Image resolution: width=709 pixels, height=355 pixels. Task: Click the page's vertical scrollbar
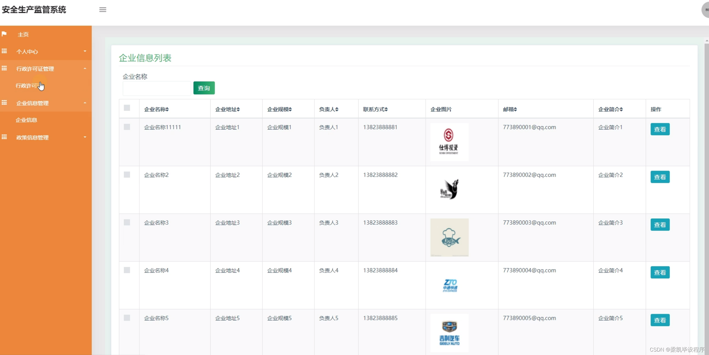(x=706, y=171)
